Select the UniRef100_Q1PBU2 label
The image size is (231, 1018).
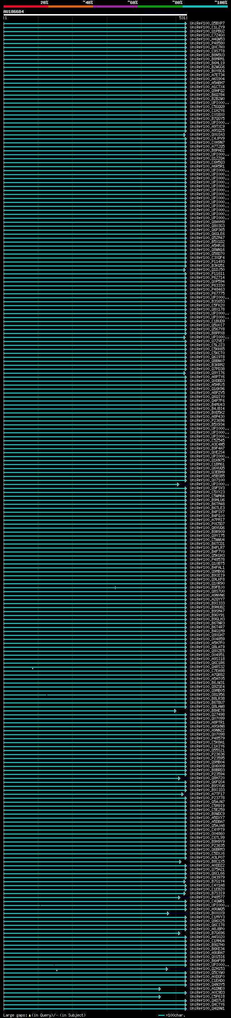207,31
